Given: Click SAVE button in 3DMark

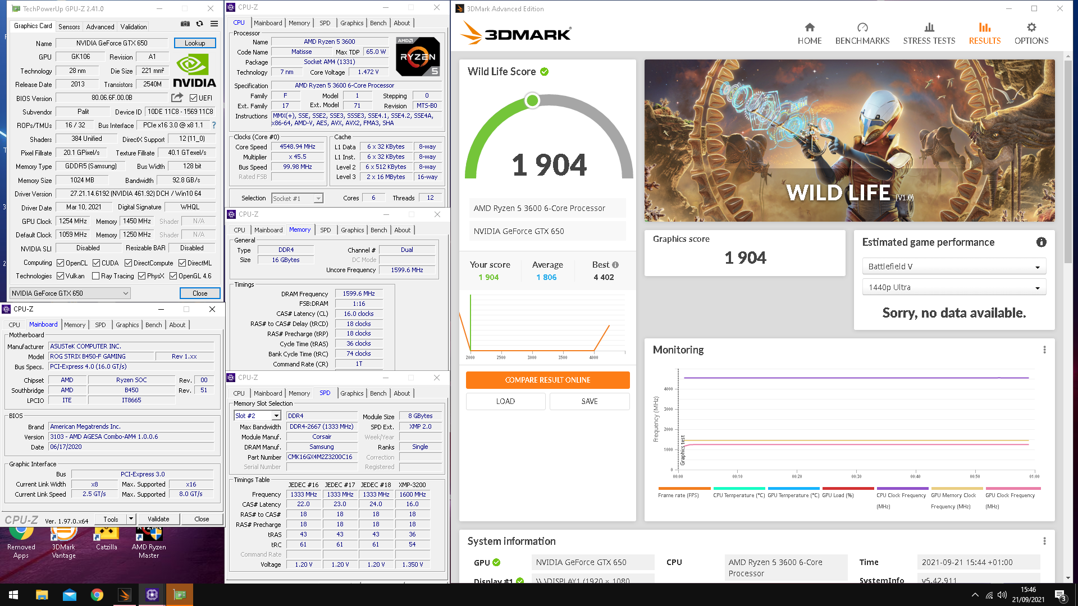Looking at the screenshot, I should (590, 401).
